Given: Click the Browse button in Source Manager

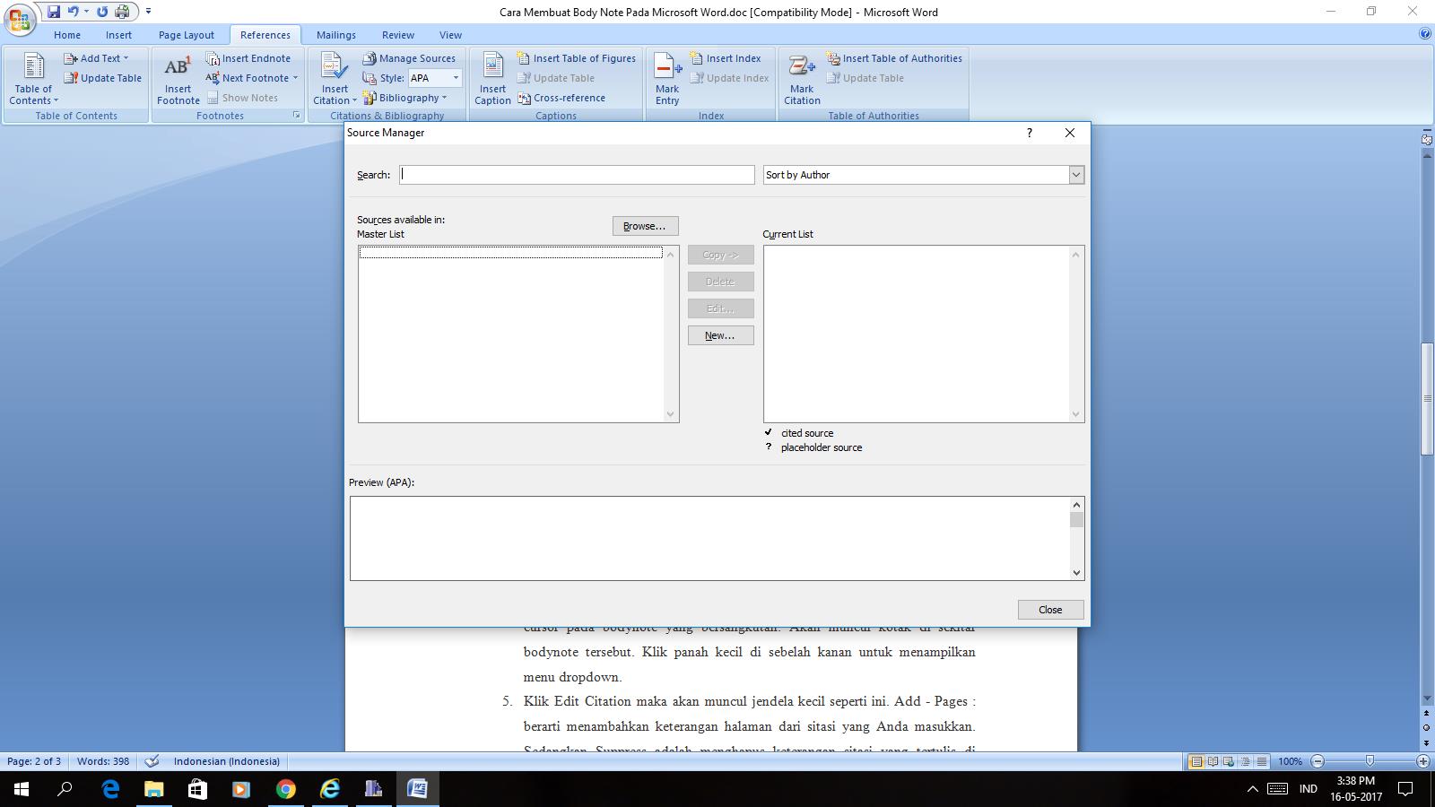Looking at the screenshot, I should click(x=644, y=226).
